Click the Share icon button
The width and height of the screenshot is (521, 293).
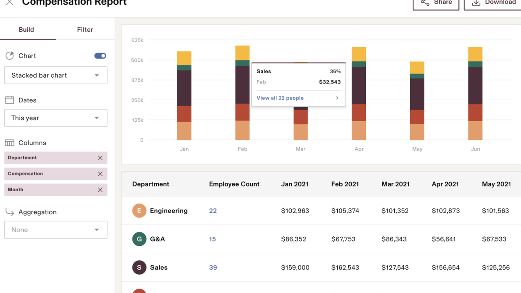(424, 2)
